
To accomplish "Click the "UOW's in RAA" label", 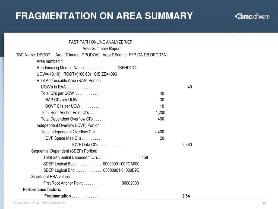I will 53,87.
